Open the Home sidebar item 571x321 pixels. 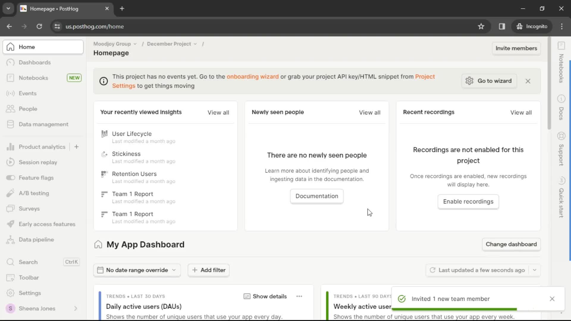click(x=43, y=47)
